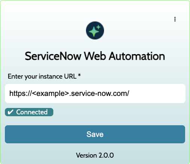Click the Save button

[95, 134]
